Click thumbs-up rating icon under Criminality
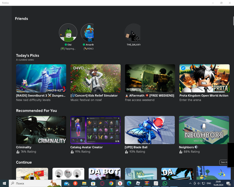The height and width of the screenshot is (187, 234). pos(18,151)
